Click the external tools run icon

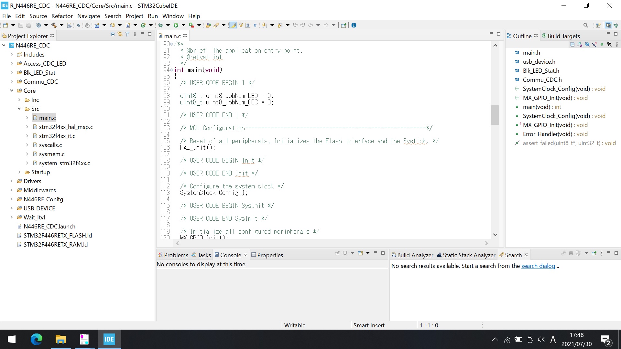coord(191,25)
